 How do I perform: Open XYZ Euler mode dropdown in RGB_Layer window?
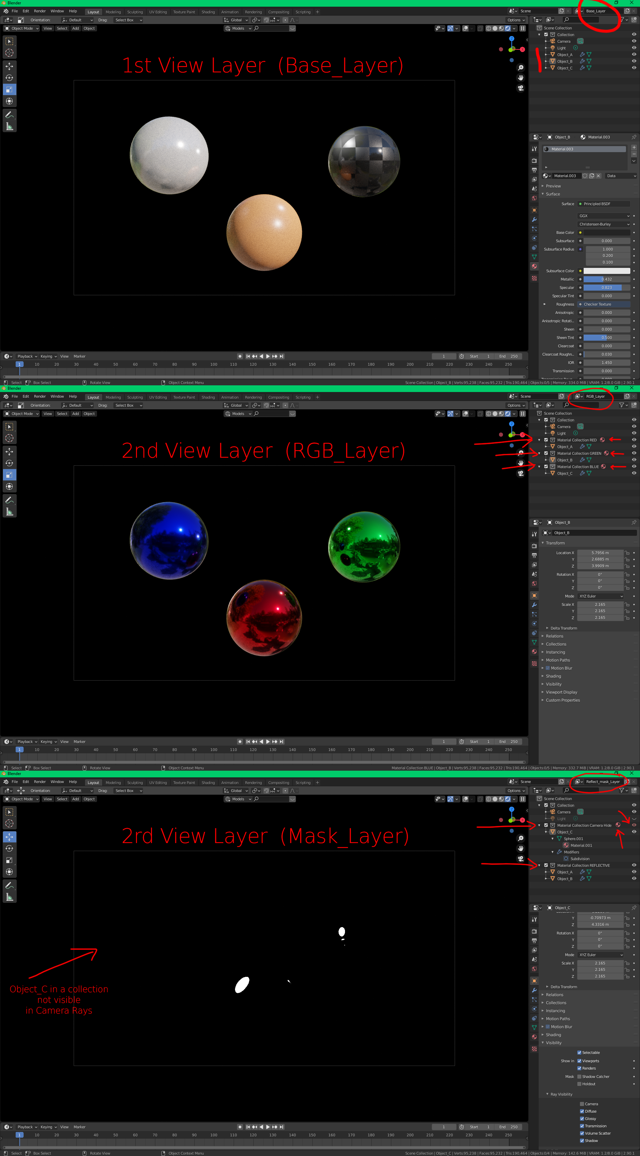point(601,597)
